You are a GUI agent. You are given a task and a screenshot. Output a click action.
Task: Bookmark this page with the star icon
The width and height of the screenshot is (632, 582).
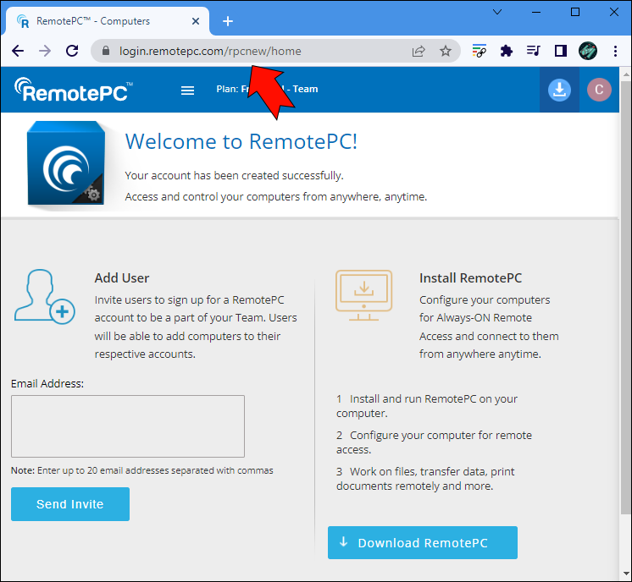pos(446,51)
